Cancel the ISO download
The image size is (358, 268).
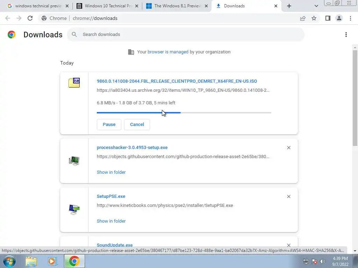137,125
